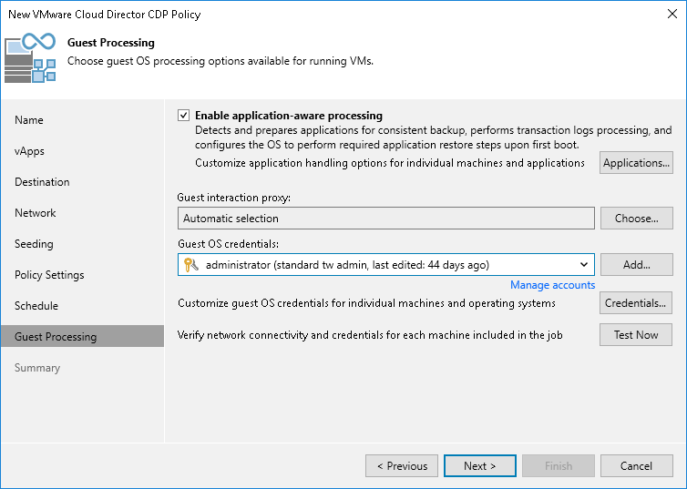Click the window title 'New VMware Cloud Director CDP Policy'
687x489 pixels.
[104, 15]
